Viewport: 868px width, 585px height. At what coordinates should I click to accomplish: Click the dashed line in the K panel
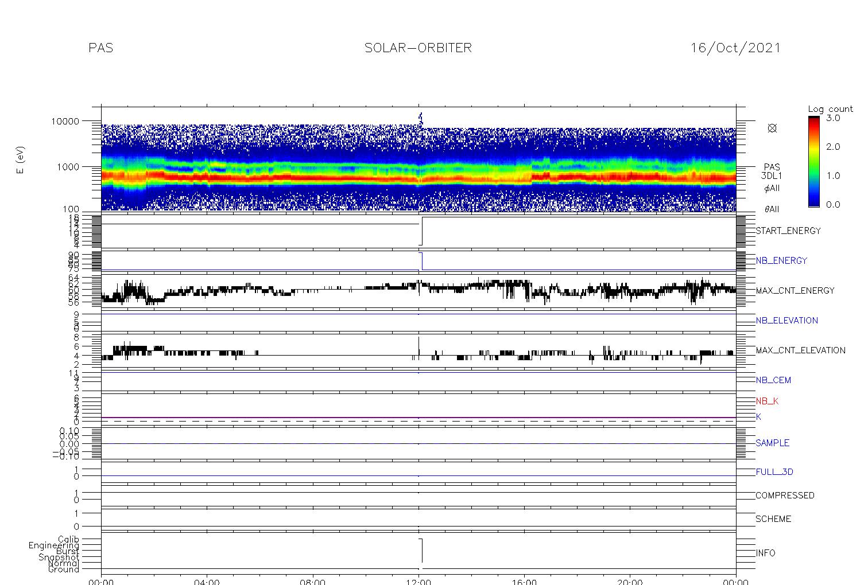(418, 421)
